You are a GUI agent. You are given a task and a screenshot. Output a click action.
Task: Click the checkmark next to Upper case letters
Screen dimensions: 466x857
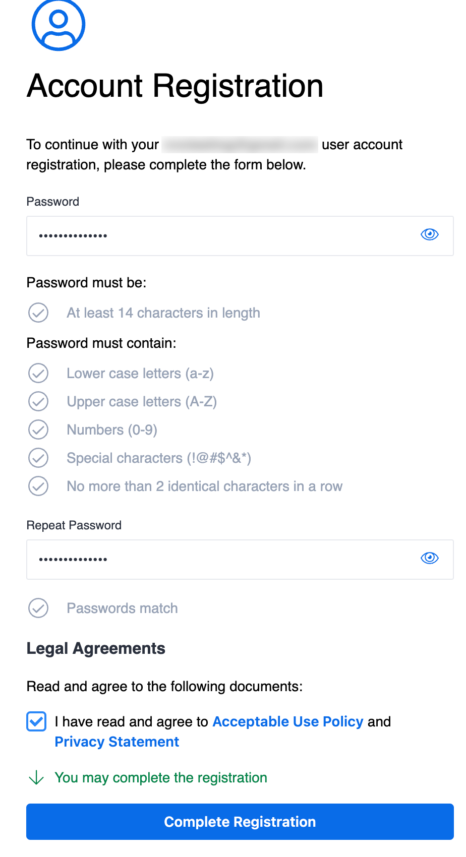(38, 401)
